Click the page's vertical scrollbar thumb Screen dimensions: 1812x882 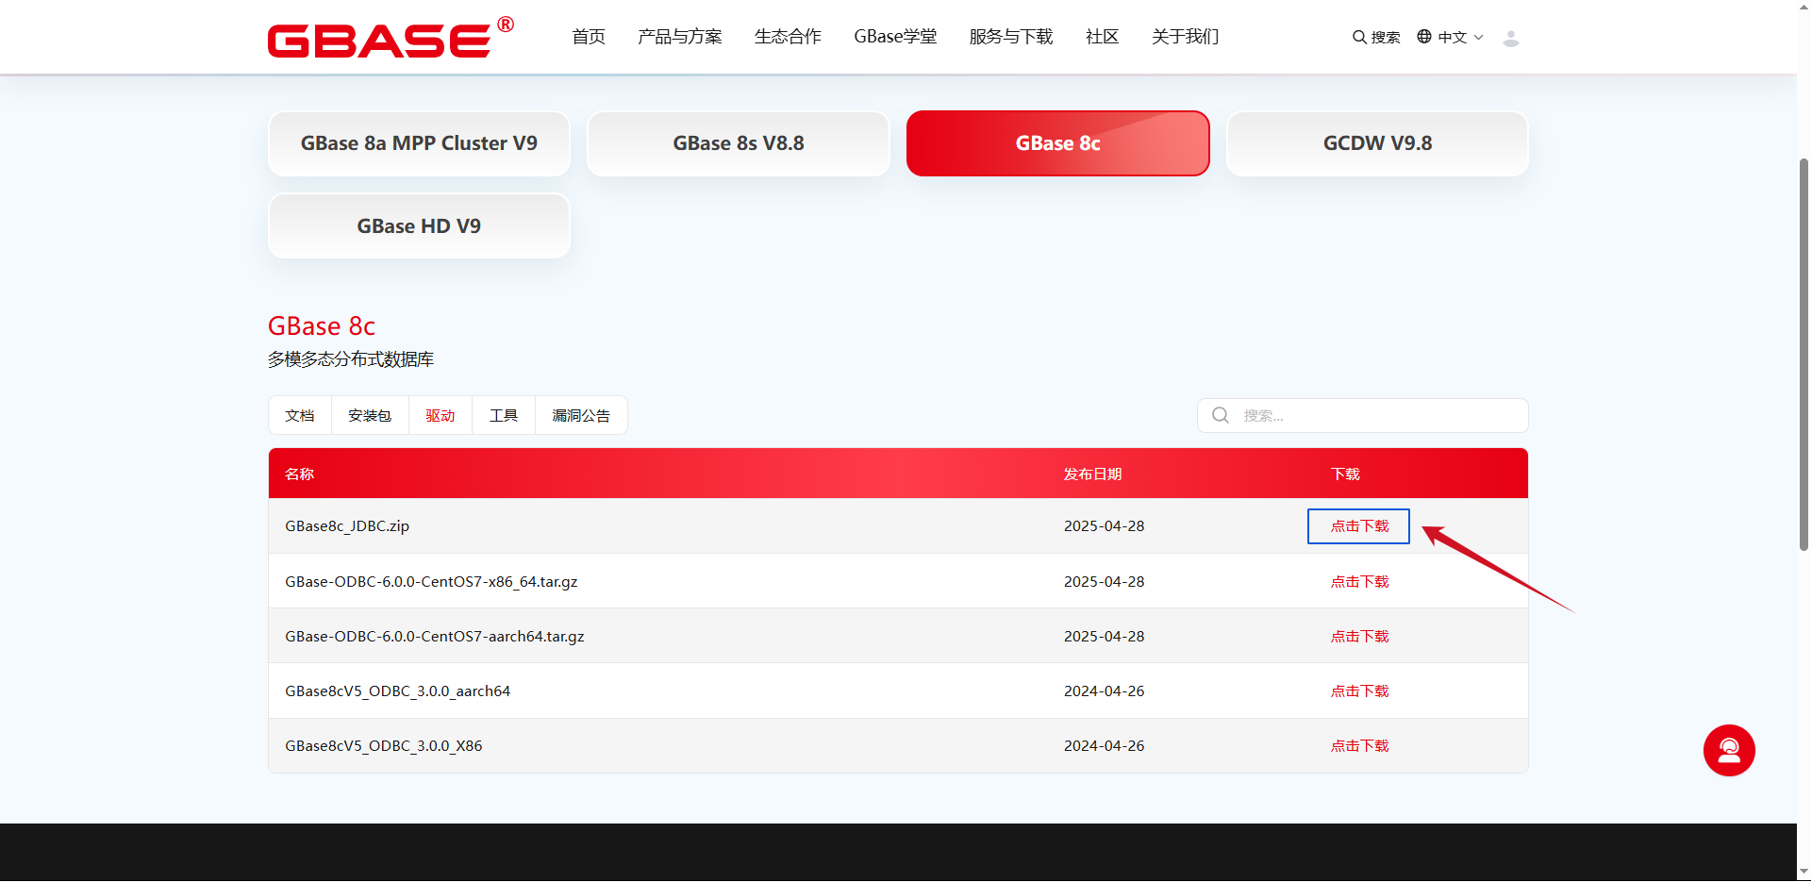(1804, 354)
